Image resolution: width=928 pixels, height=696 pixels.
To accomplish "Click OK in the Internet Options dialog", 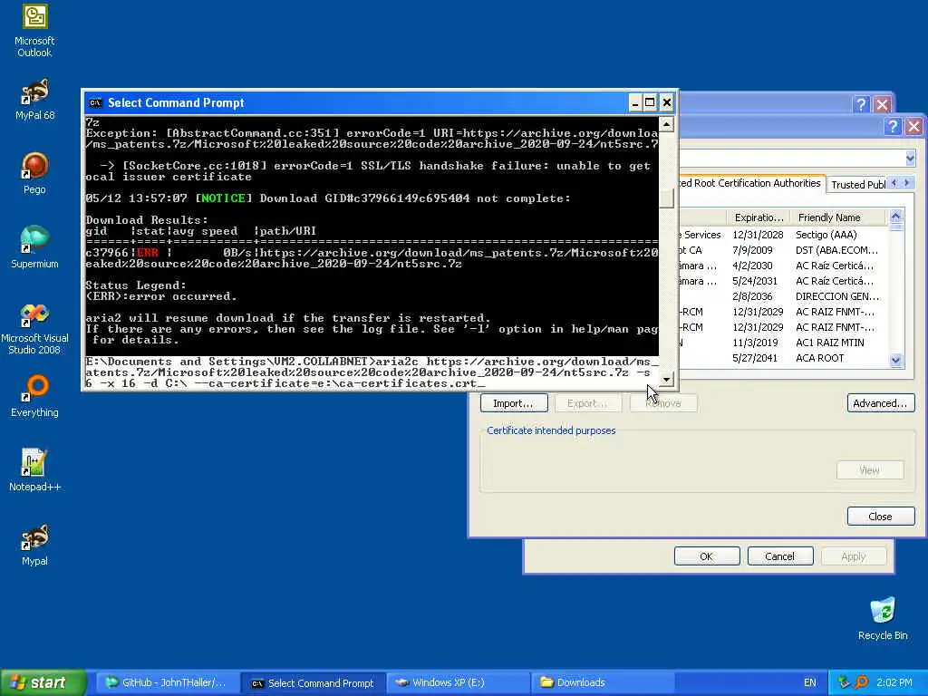I will coord(707,556).
